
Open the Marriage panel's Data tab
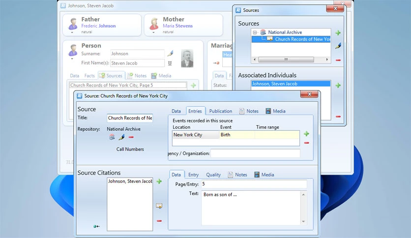219,76
